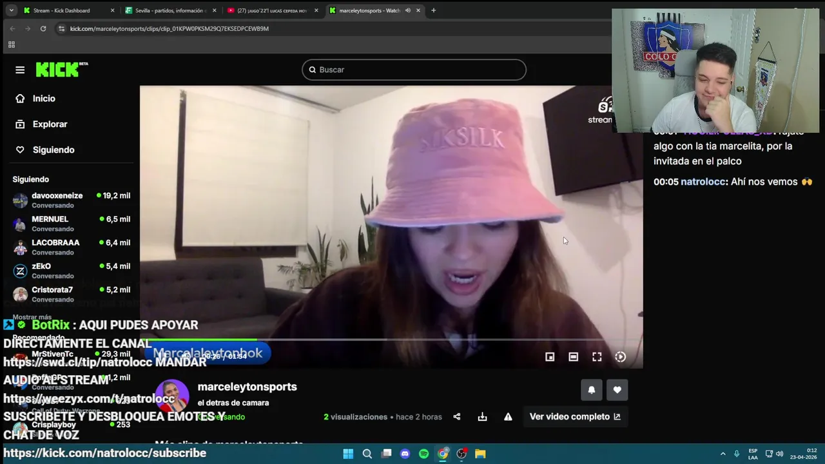
Task: Toggle picture-in-picture on the video
Action: coord(550,357)
